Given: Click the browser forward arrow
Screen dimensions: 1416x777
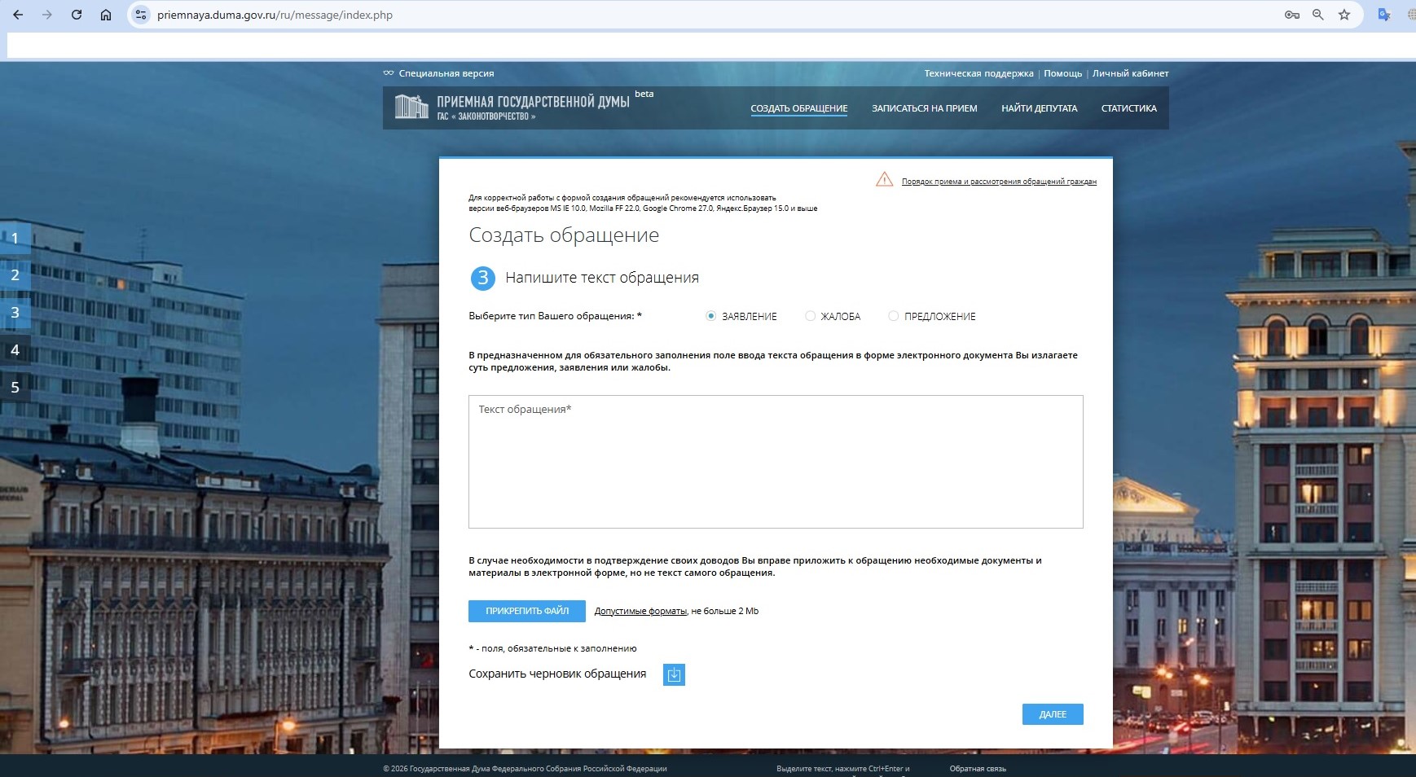Looking at the screenshot, I should click(47, 15).
